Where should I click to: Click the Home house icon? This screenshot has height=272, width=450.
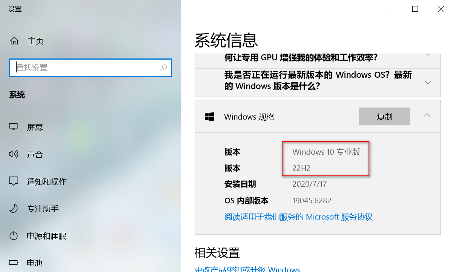pos(14,41)
